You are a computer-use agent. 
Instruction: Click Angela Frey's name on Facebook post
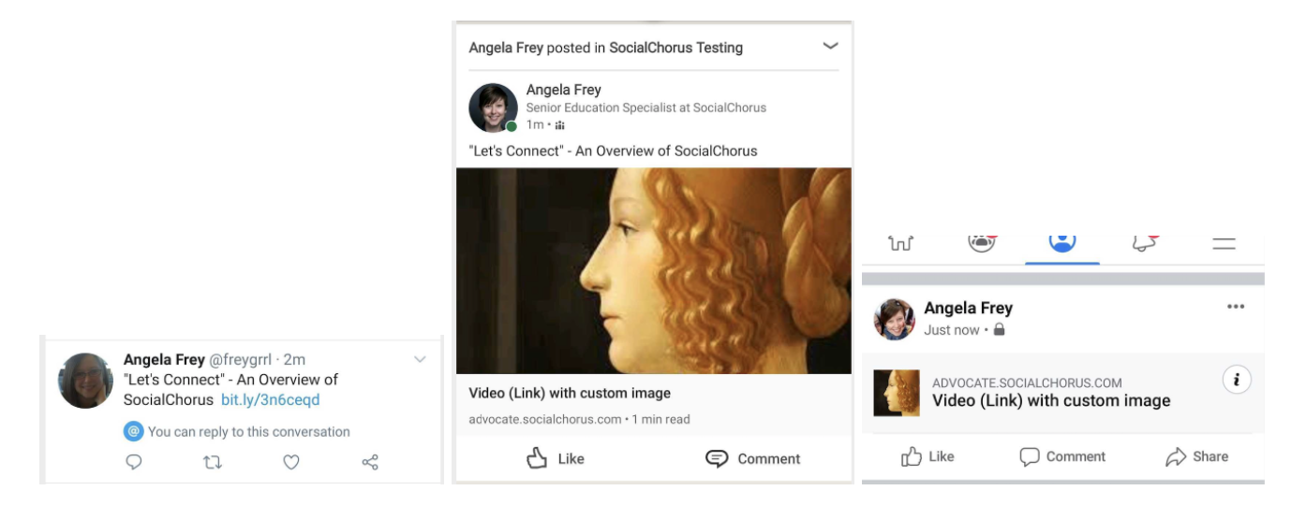[x=968, y=308]
